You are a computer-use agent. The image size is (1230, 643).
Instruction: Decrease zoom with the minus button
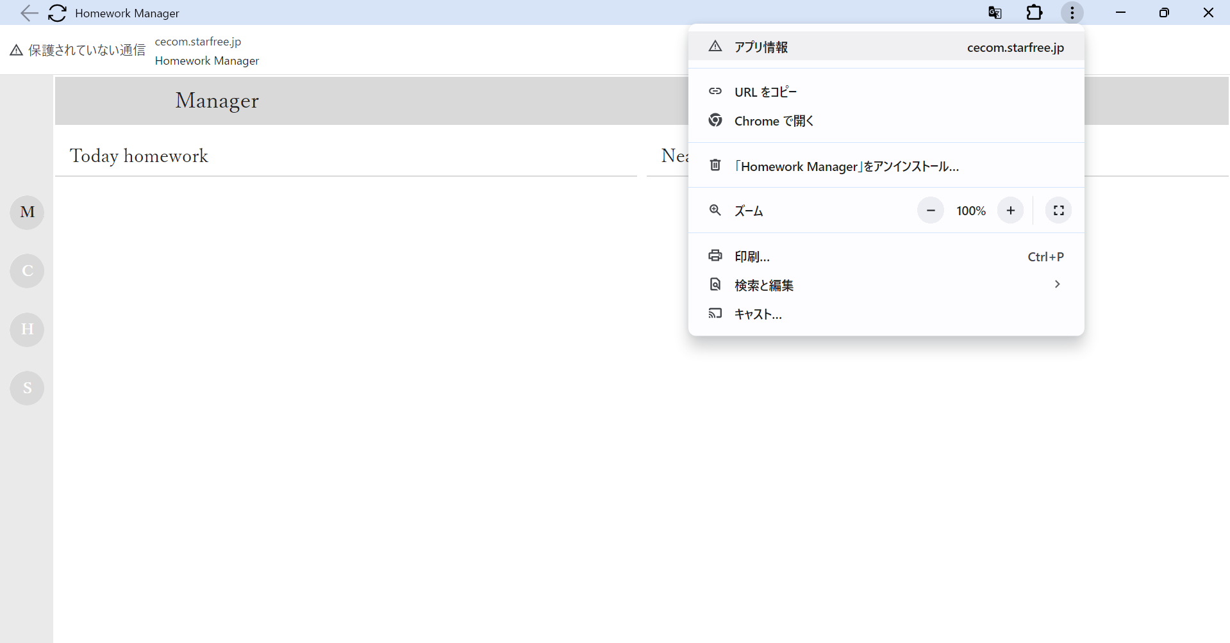tap(931, 211)
